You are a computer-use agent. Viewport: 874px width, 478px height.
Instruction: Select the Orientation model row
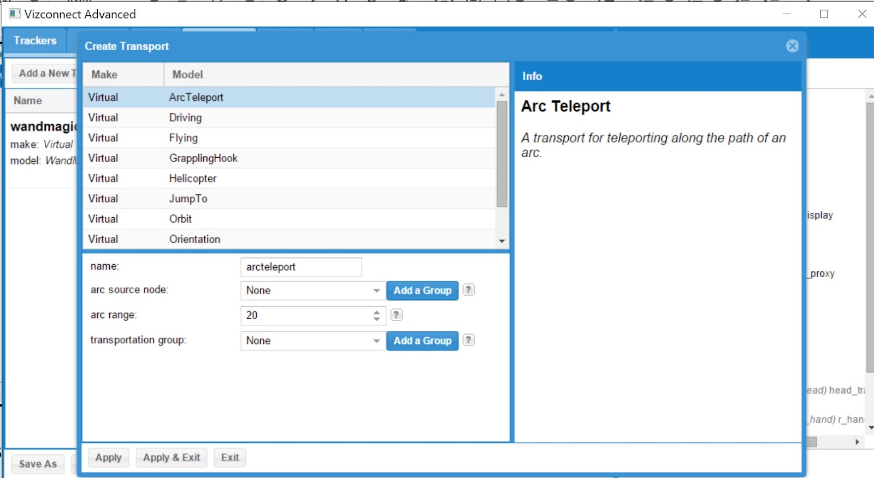(x=290, y=238)
